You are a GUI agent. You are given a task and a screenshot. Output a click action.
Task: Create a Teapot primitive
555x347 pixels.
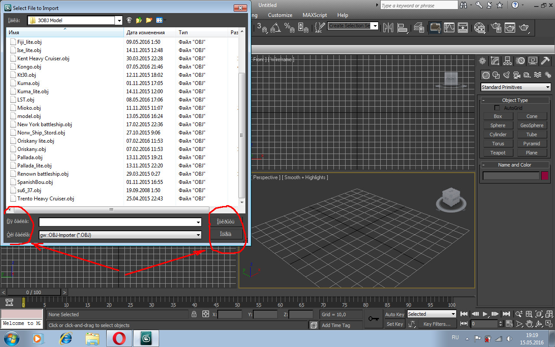[498, 153]
